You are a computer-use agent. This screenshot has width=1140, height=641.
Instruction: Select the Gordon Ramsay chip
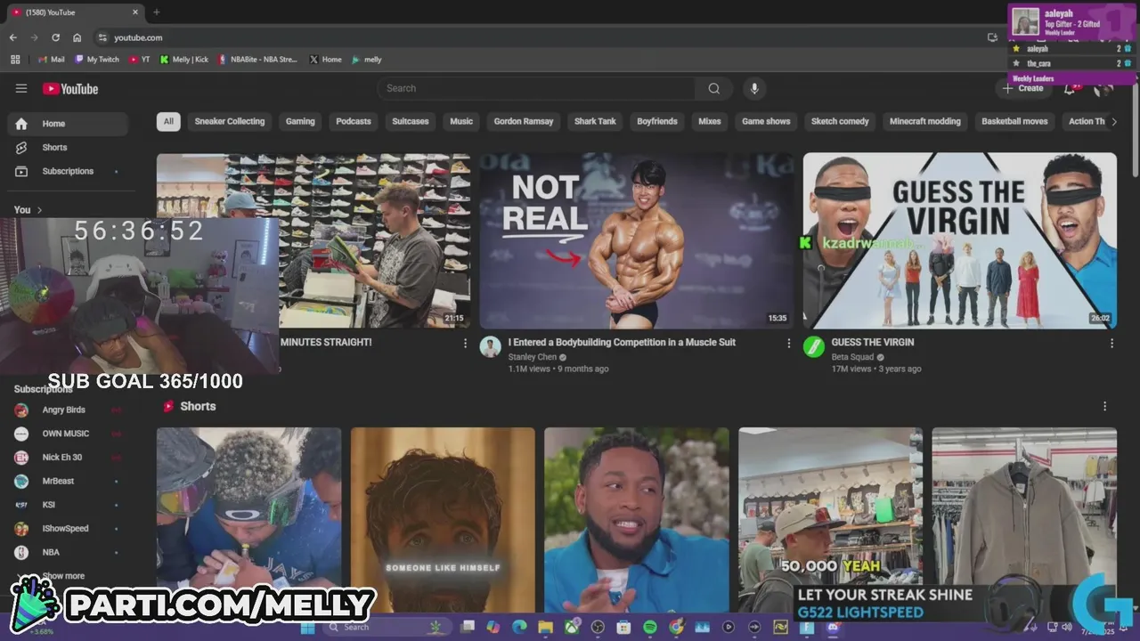(524, 121)
